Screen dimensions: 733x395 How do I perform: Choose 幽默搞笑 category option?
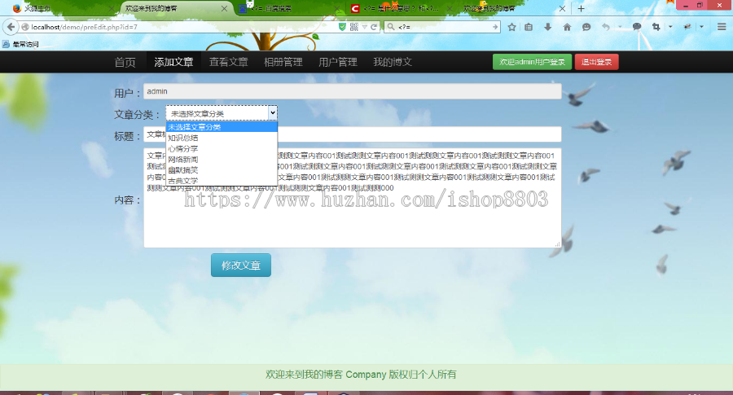[222, 170]
